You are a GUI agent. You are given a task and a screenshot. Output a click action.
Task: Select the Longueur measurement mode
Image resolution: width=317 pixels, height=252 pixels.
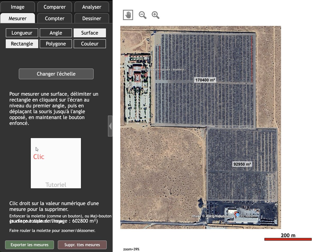coord(22,33)
